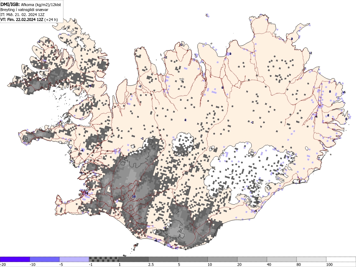356x267 pixels.
Task: Click the "IT: Mið. 21. 02. 2024 12Z" line
Action: coord(22,15)
